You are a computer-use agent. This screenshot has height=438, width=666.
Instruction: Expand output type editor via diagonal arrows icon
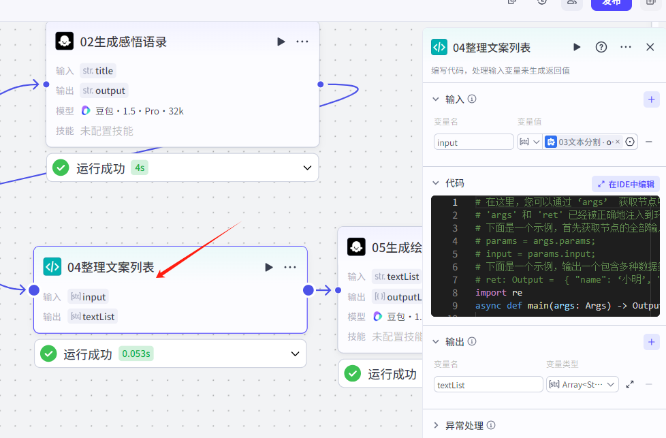(629, 384)
